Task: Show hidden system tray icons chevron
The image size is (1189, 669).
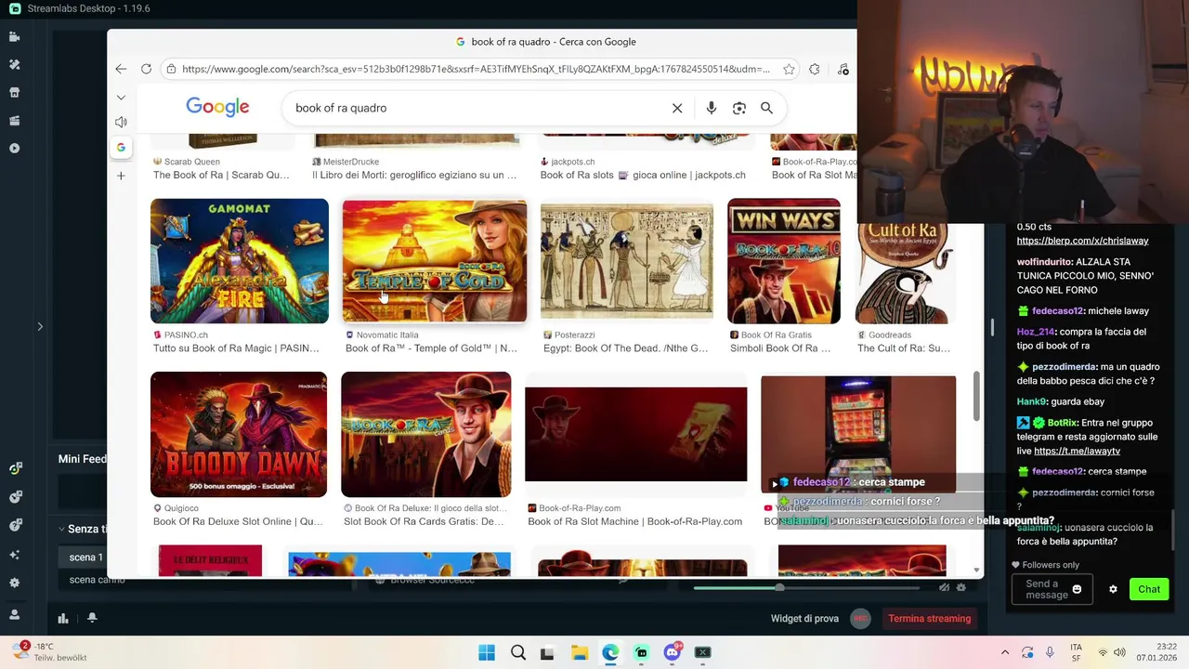Action: click(x=1004, y=652)
